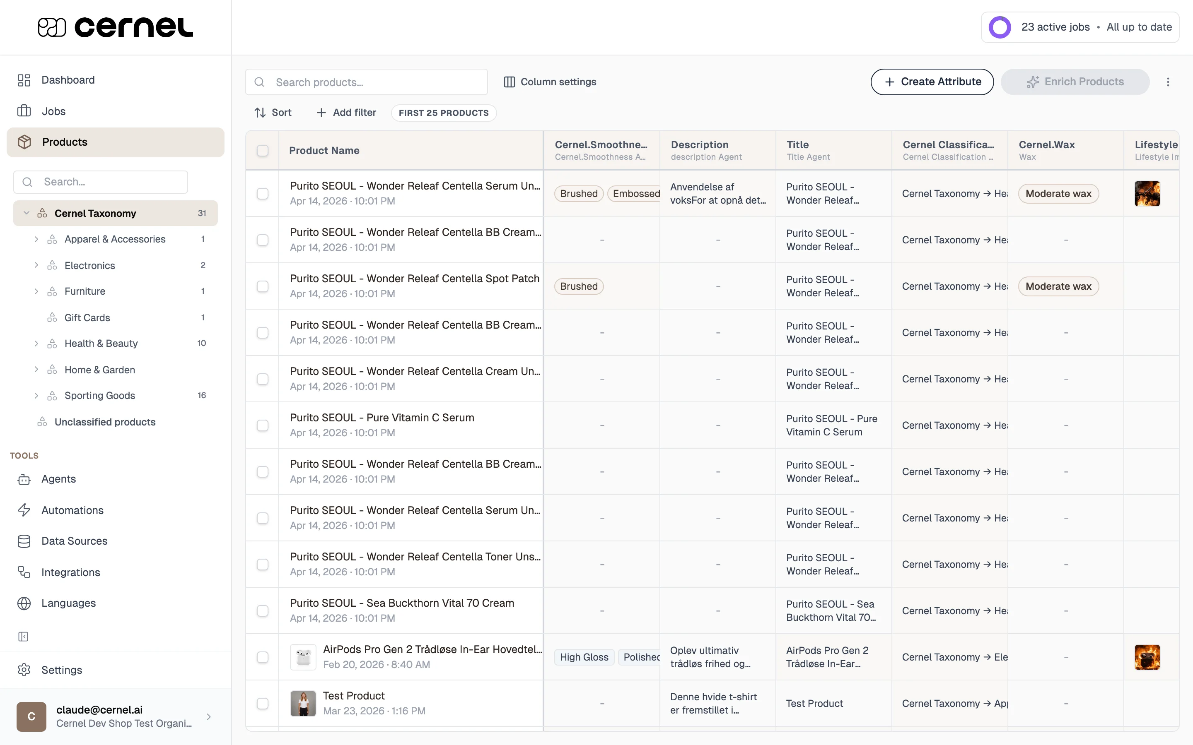Expand the Health & Beauty category

[x=36, y=344]
